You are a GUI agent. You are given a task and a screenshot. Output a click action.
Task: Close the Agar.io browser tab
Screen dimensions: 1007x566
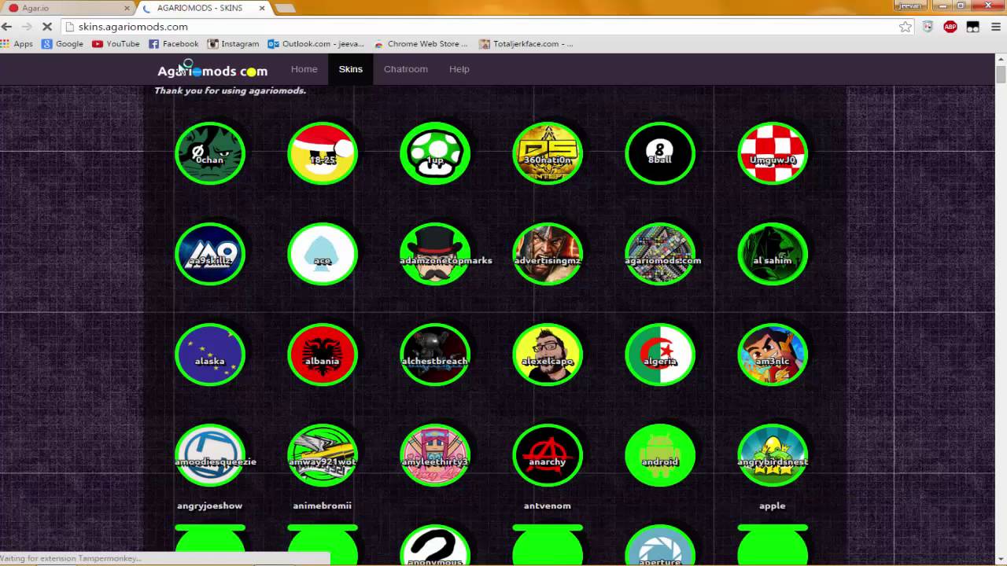pyautogui.click(x=127, y=8)
